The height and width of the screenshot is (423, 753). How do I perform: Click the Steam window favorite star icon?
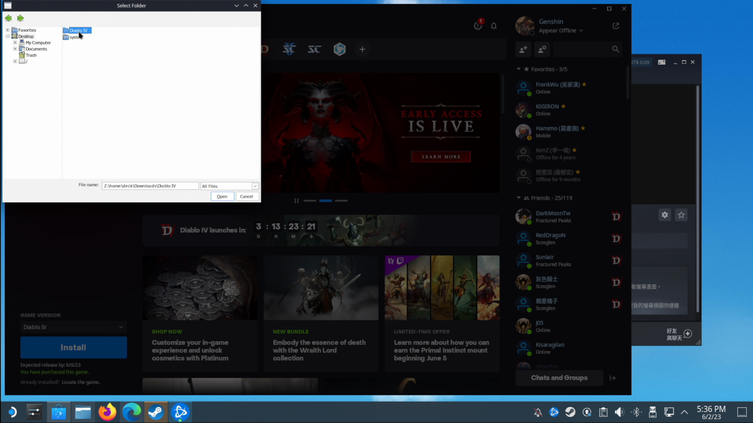pos(681,215)
